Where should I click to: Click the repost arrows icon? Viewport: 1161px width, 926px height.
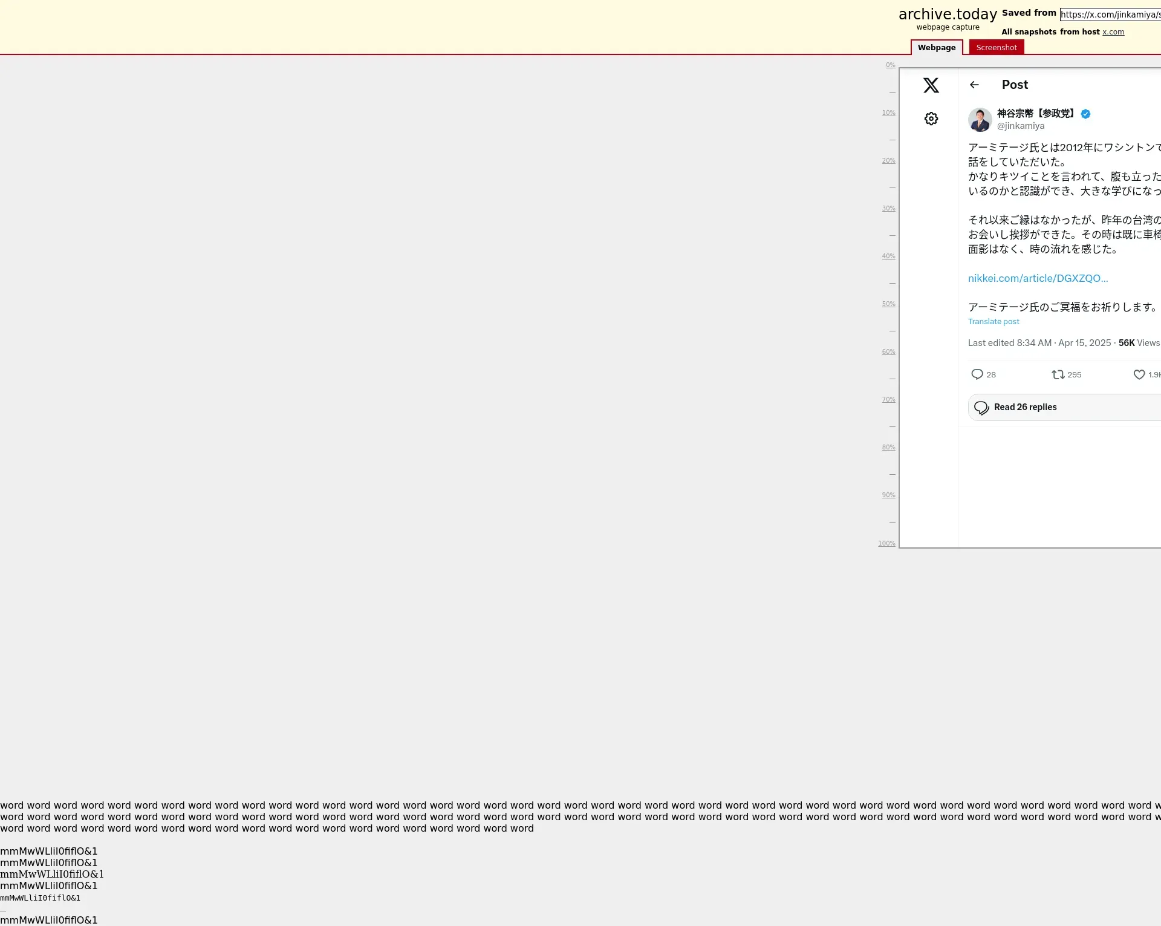pyautogui.click(x=1058, y=374)
